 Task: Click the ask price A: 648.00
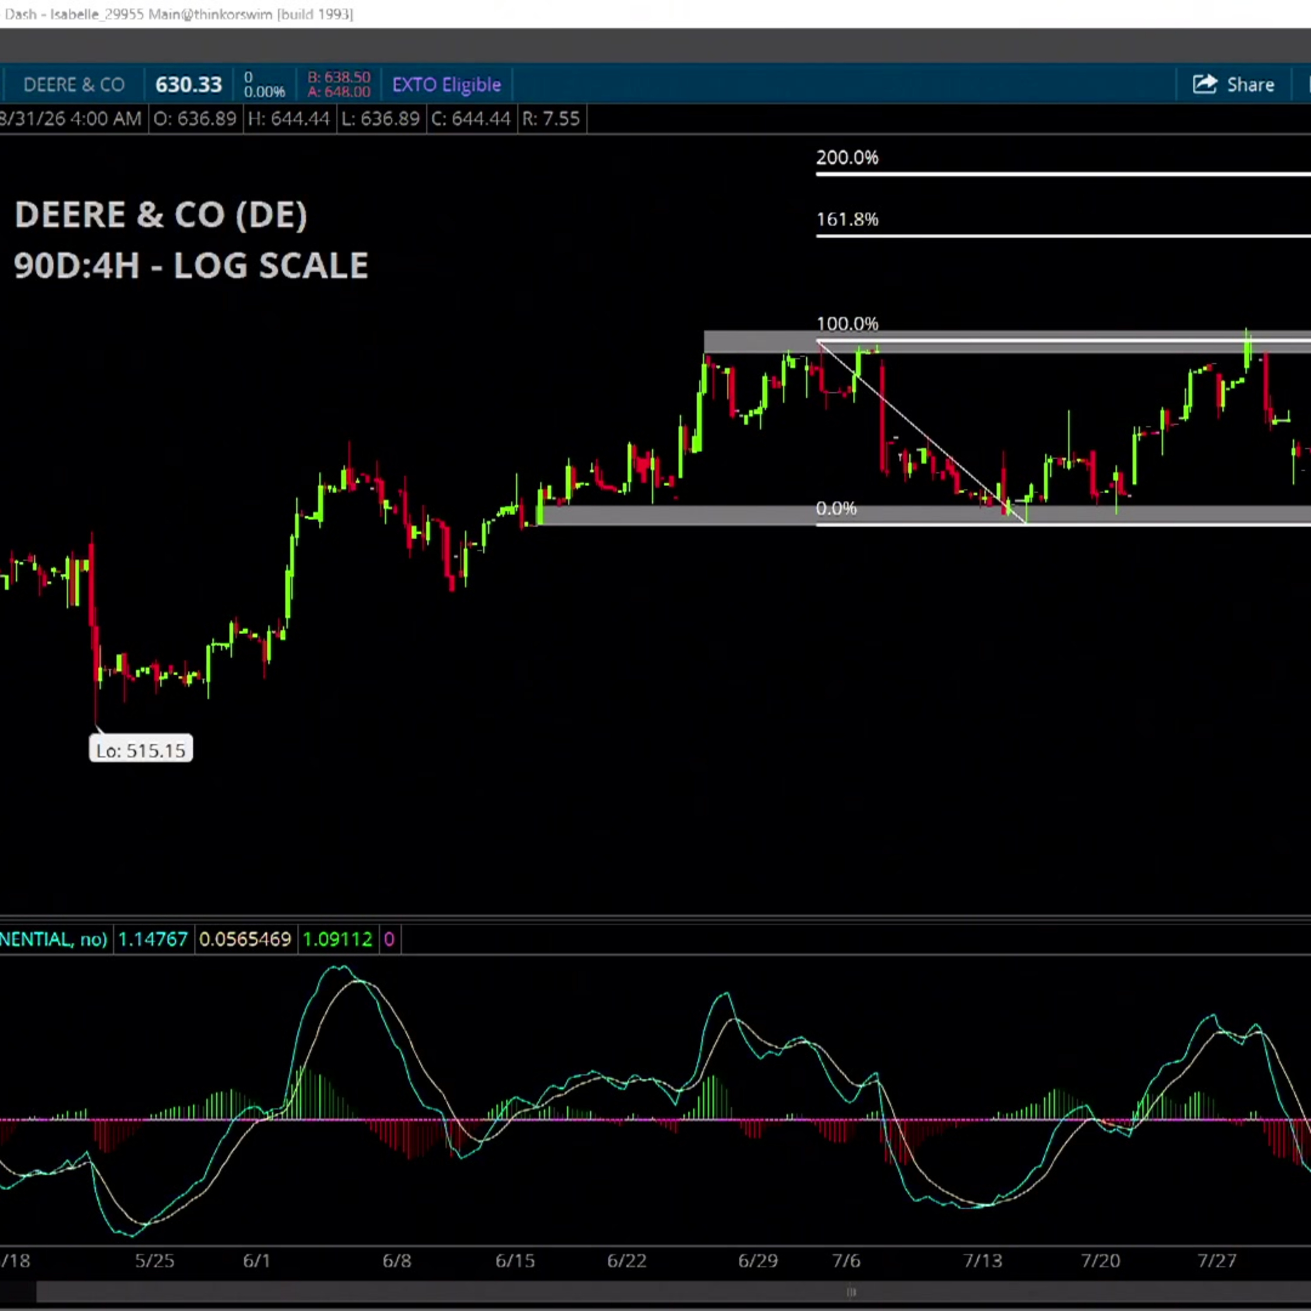point(339,92)
